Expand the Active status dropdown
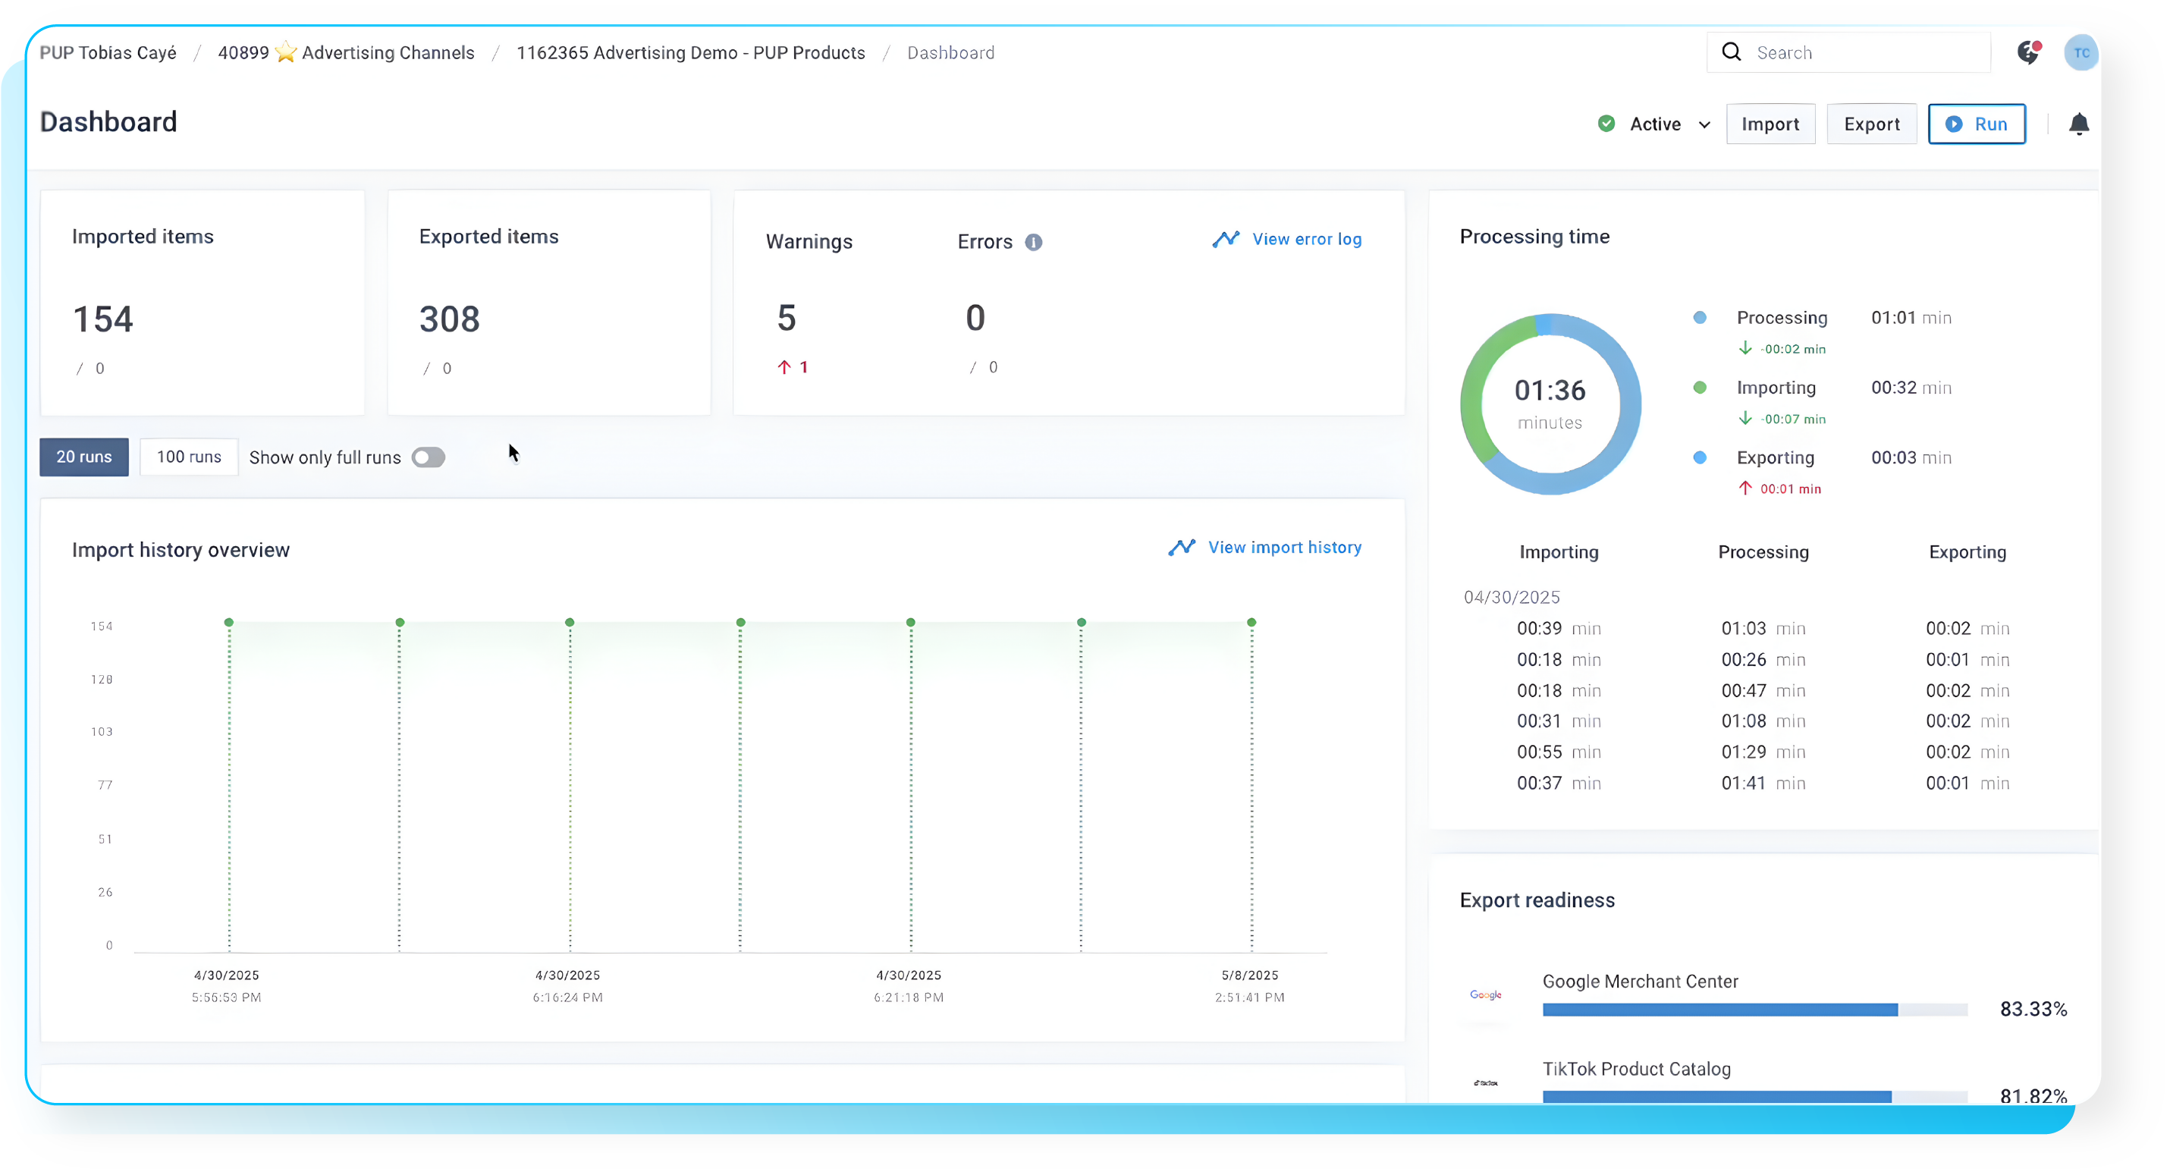2170x1175 pixels. pos(1704,124)
